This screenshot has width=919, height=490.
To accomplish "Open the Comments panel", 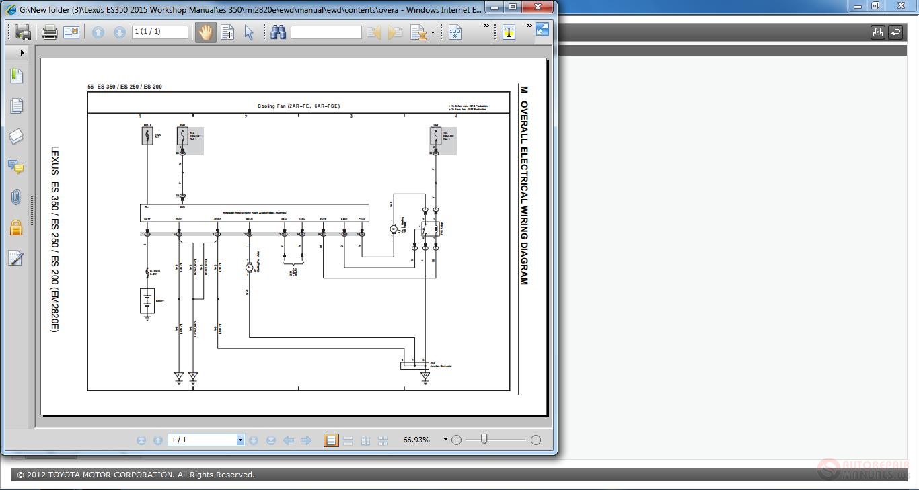I will [x=16, y=167].
